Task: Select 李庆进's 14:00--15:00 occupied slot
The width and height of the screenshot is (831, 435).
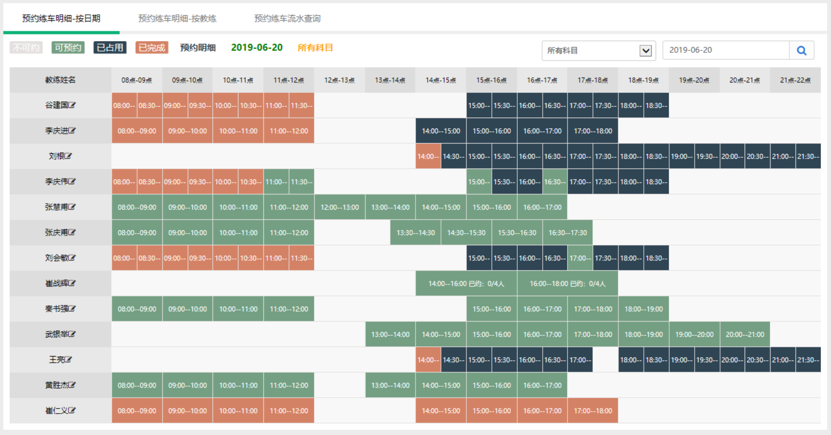Action: point(441,131)
